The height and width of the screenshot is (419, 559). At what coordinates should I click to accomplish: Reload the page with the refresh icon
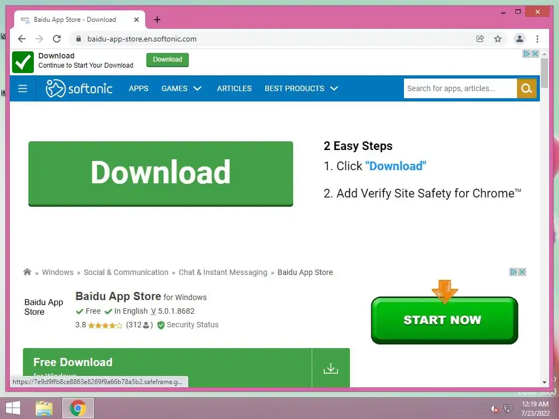click(x=57, y=39)
